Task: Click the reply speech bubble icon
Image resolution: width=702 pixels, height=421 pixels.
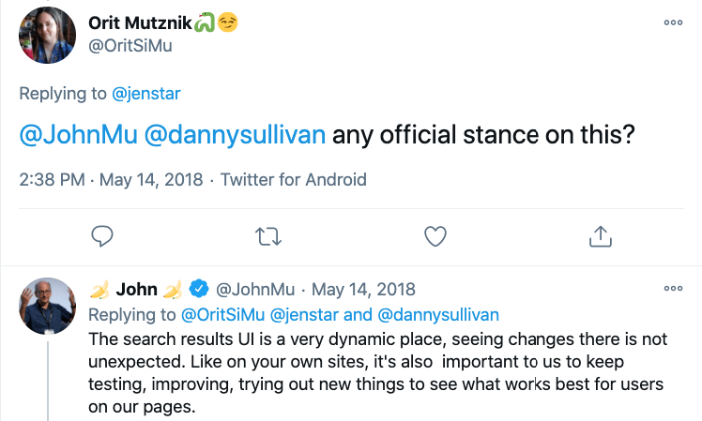Action: tap(104, 237)
